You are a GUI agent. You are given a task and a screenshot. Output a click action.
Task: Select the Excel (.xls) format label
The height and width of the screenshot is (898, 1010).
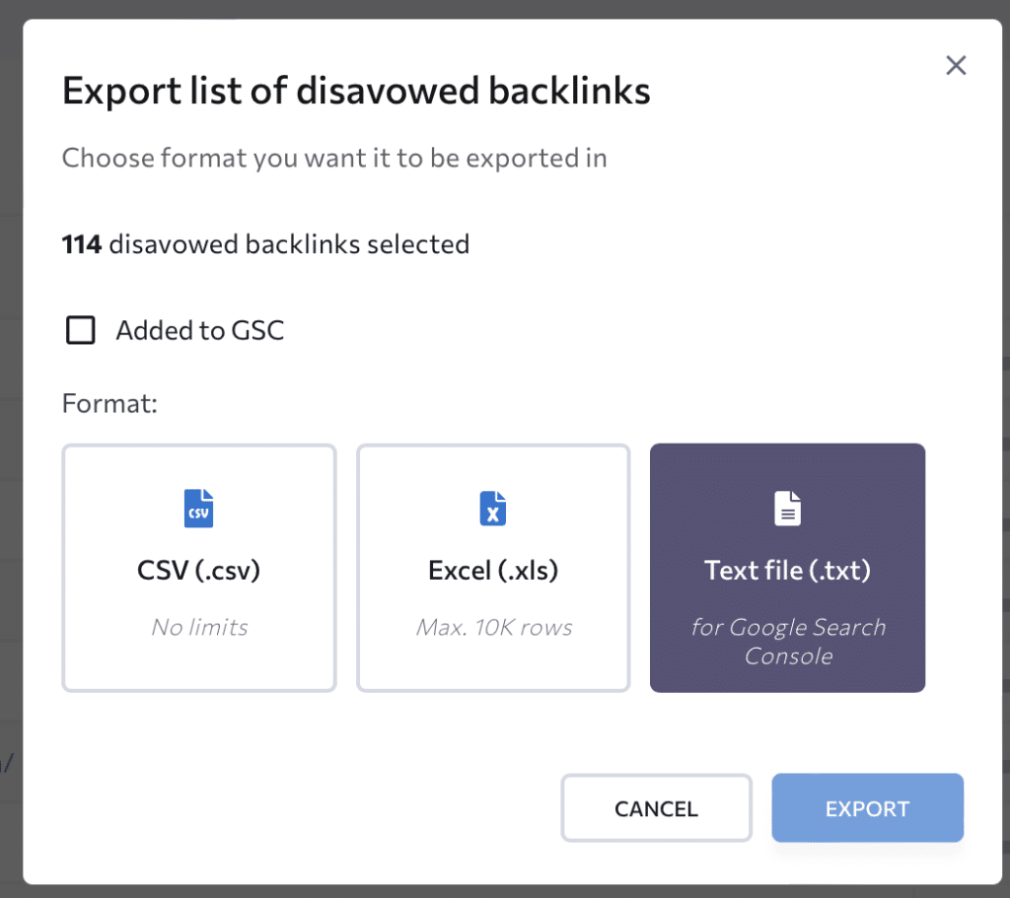pos(493,571)
